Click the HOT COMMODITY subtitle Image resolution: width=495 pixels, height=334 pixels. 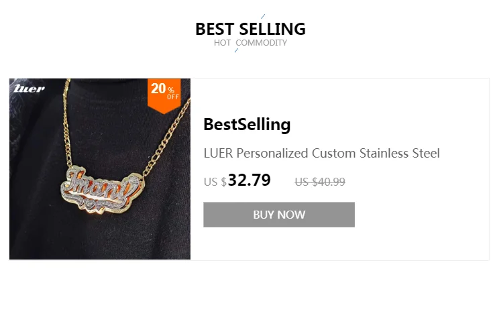[x=250, y=43]
